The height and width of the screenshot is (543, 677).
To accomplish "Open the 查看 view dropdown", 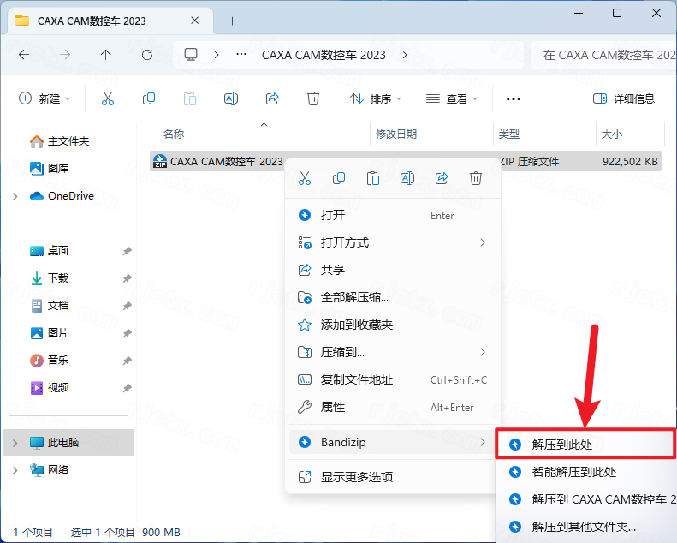I will pyautogui.click(x=452, y=98).
